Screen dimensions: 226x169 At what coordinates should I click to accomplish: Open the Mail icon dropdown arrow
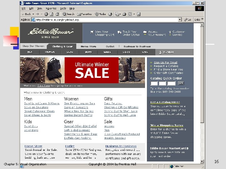coord(120,14)
